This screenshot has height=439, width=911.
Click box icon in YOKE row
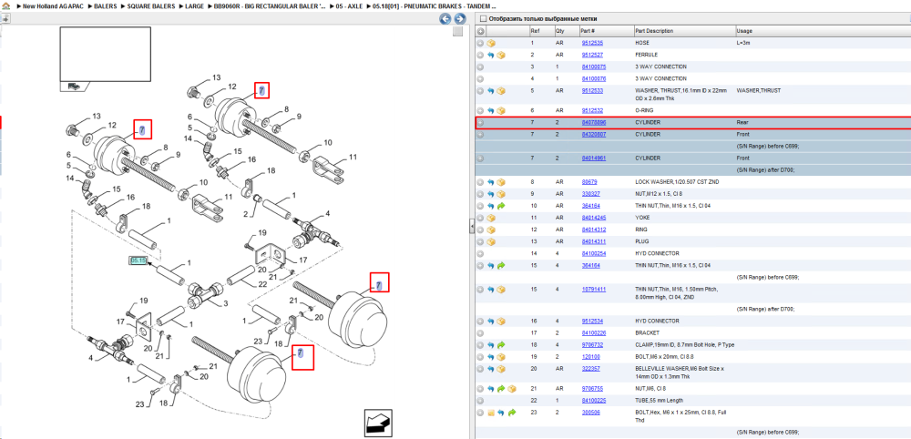491,218
